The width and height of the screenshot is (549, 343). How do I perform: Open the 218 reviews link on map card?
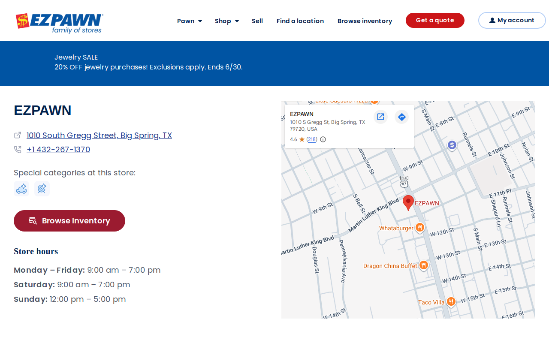312,139
